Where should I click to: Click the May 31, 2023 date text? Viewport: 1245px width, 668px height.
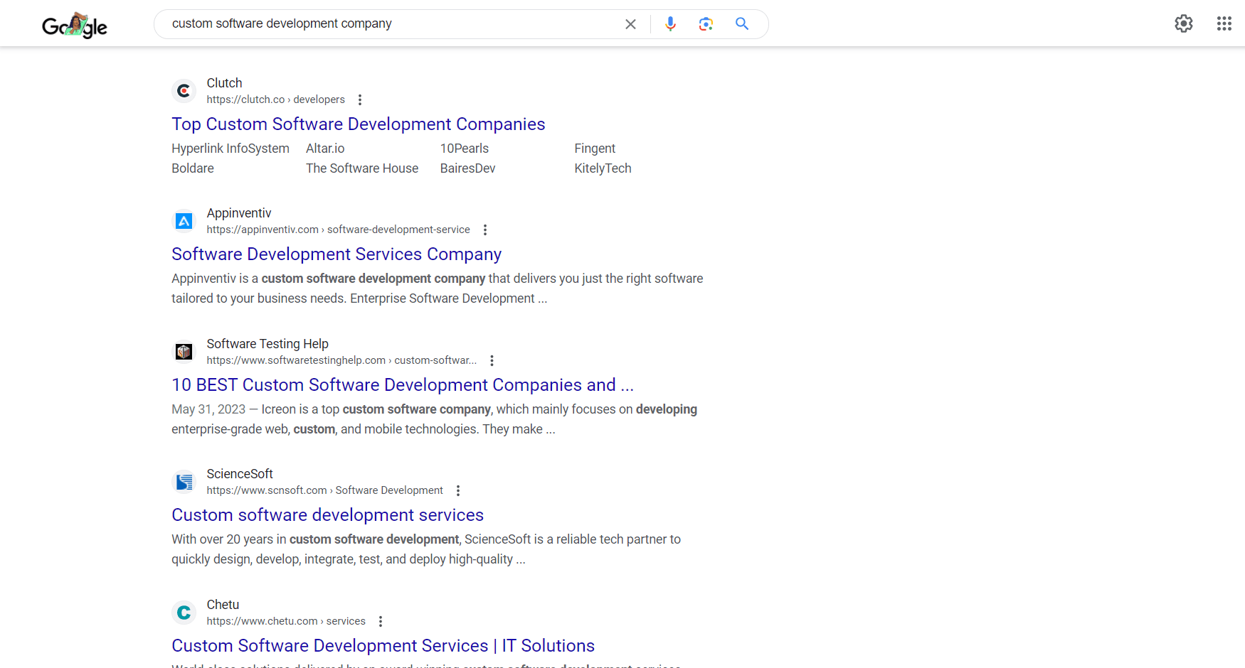[208, 409]
